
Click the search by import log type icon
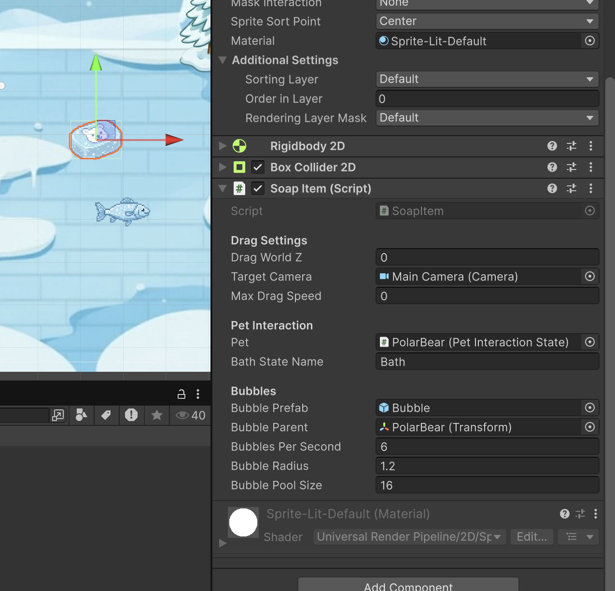(x=131, y=415)
